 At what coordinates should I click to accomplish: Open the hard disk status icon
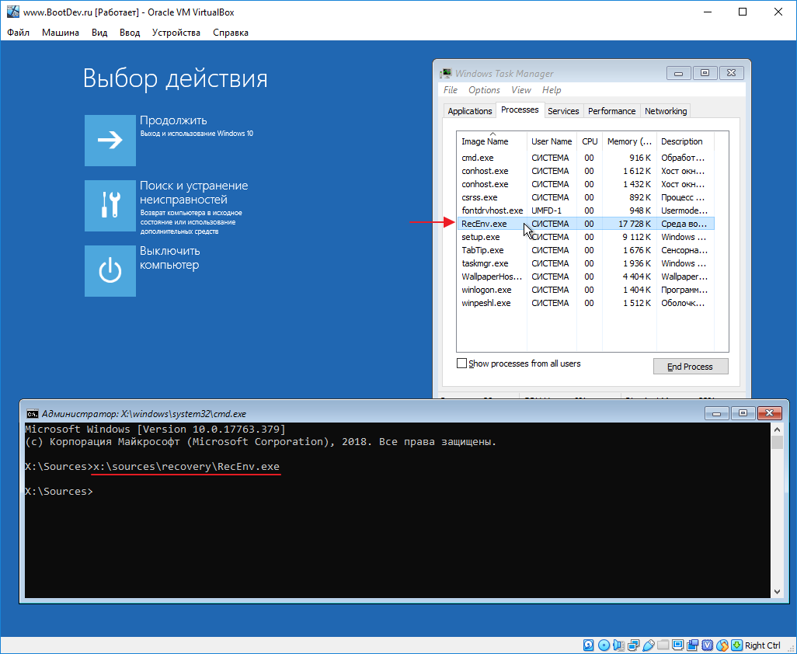589,645
